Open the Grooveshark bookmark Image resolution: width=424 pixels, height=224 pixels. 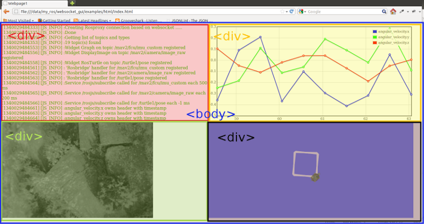[x=139, y=20]
